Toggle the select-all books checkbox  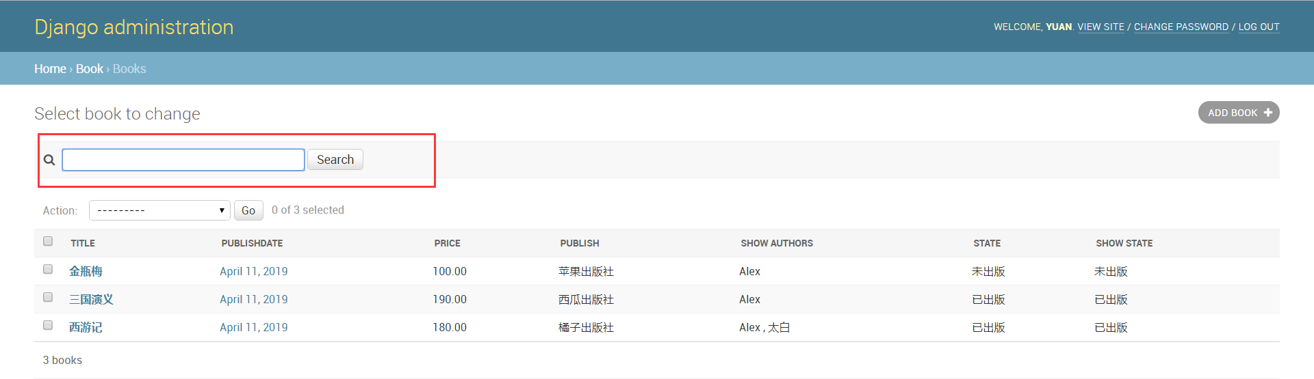click(x=48, y=241)
